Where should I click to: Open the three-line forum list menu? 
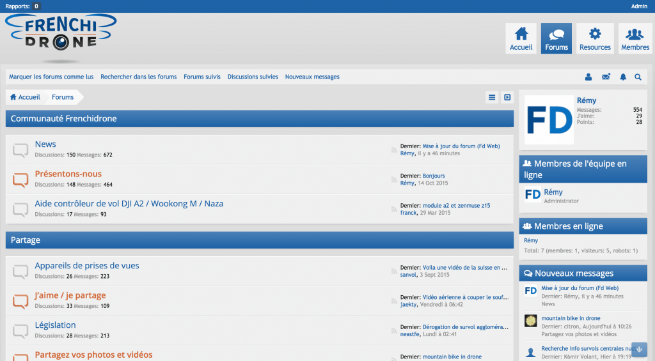492,97
